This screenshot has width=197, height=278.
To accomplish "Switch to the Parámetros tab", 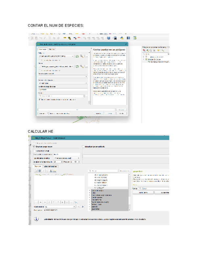I will pyautogui.click(x=43, y=49).
